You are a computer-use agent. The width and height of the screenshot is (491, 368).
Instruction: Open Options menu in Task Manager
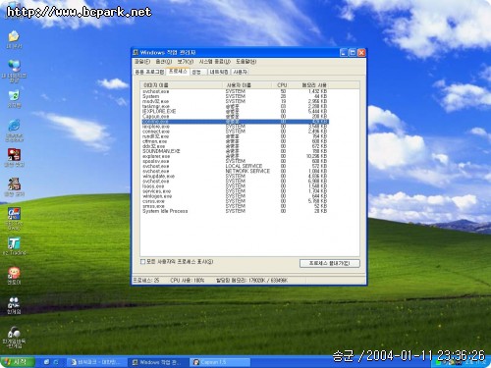pyautogui.click(x=163, y=62)
